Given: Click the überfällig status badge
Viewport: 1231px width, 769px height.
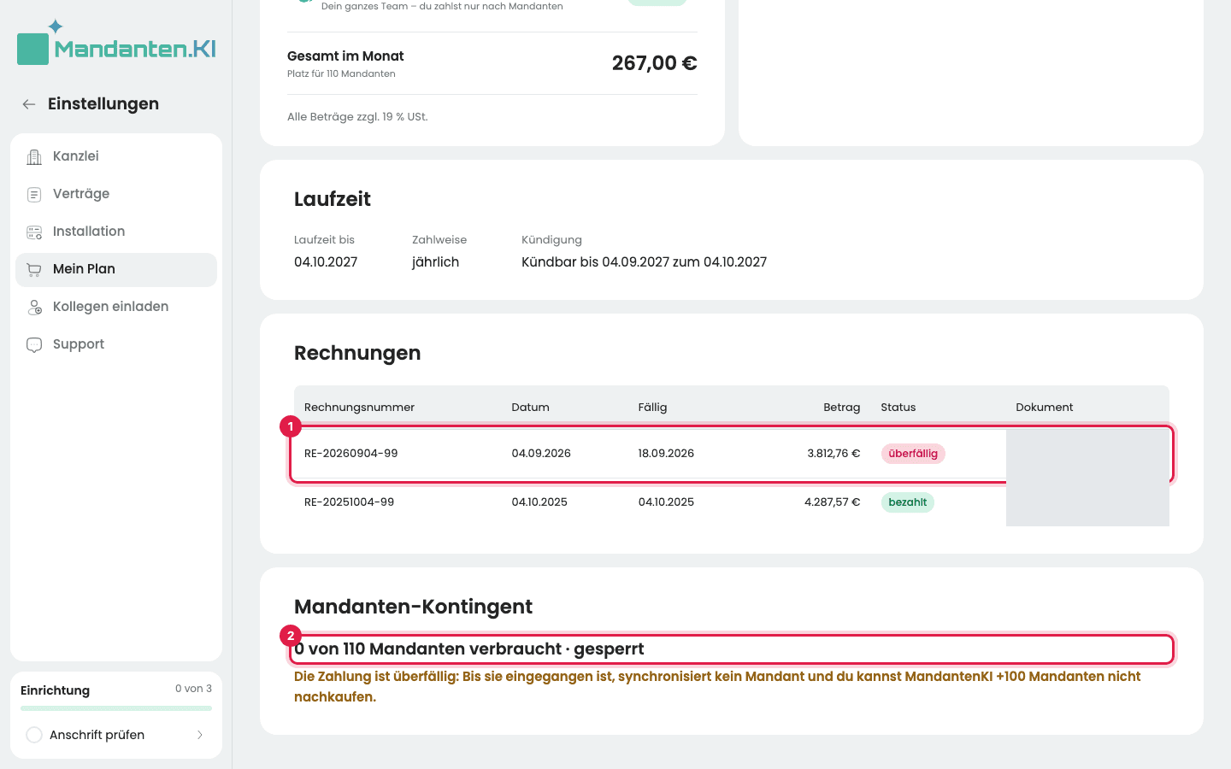Looking at the screenshot, I should 913,454.
